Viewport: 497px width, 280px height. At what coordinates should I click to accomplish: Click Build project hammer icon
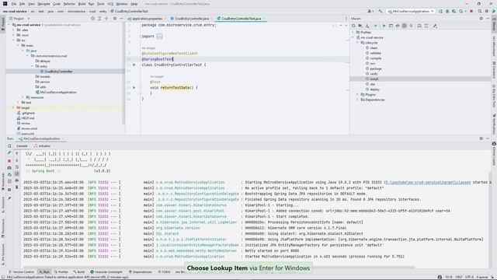pos(381,11)
